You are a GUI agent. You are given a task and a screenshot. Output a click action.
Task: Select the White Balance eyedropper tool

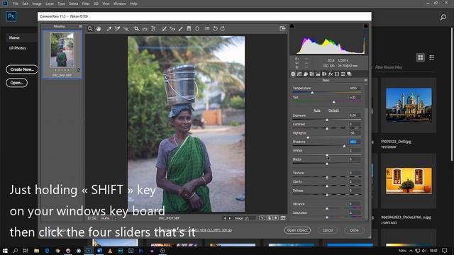tap(109, 28)
